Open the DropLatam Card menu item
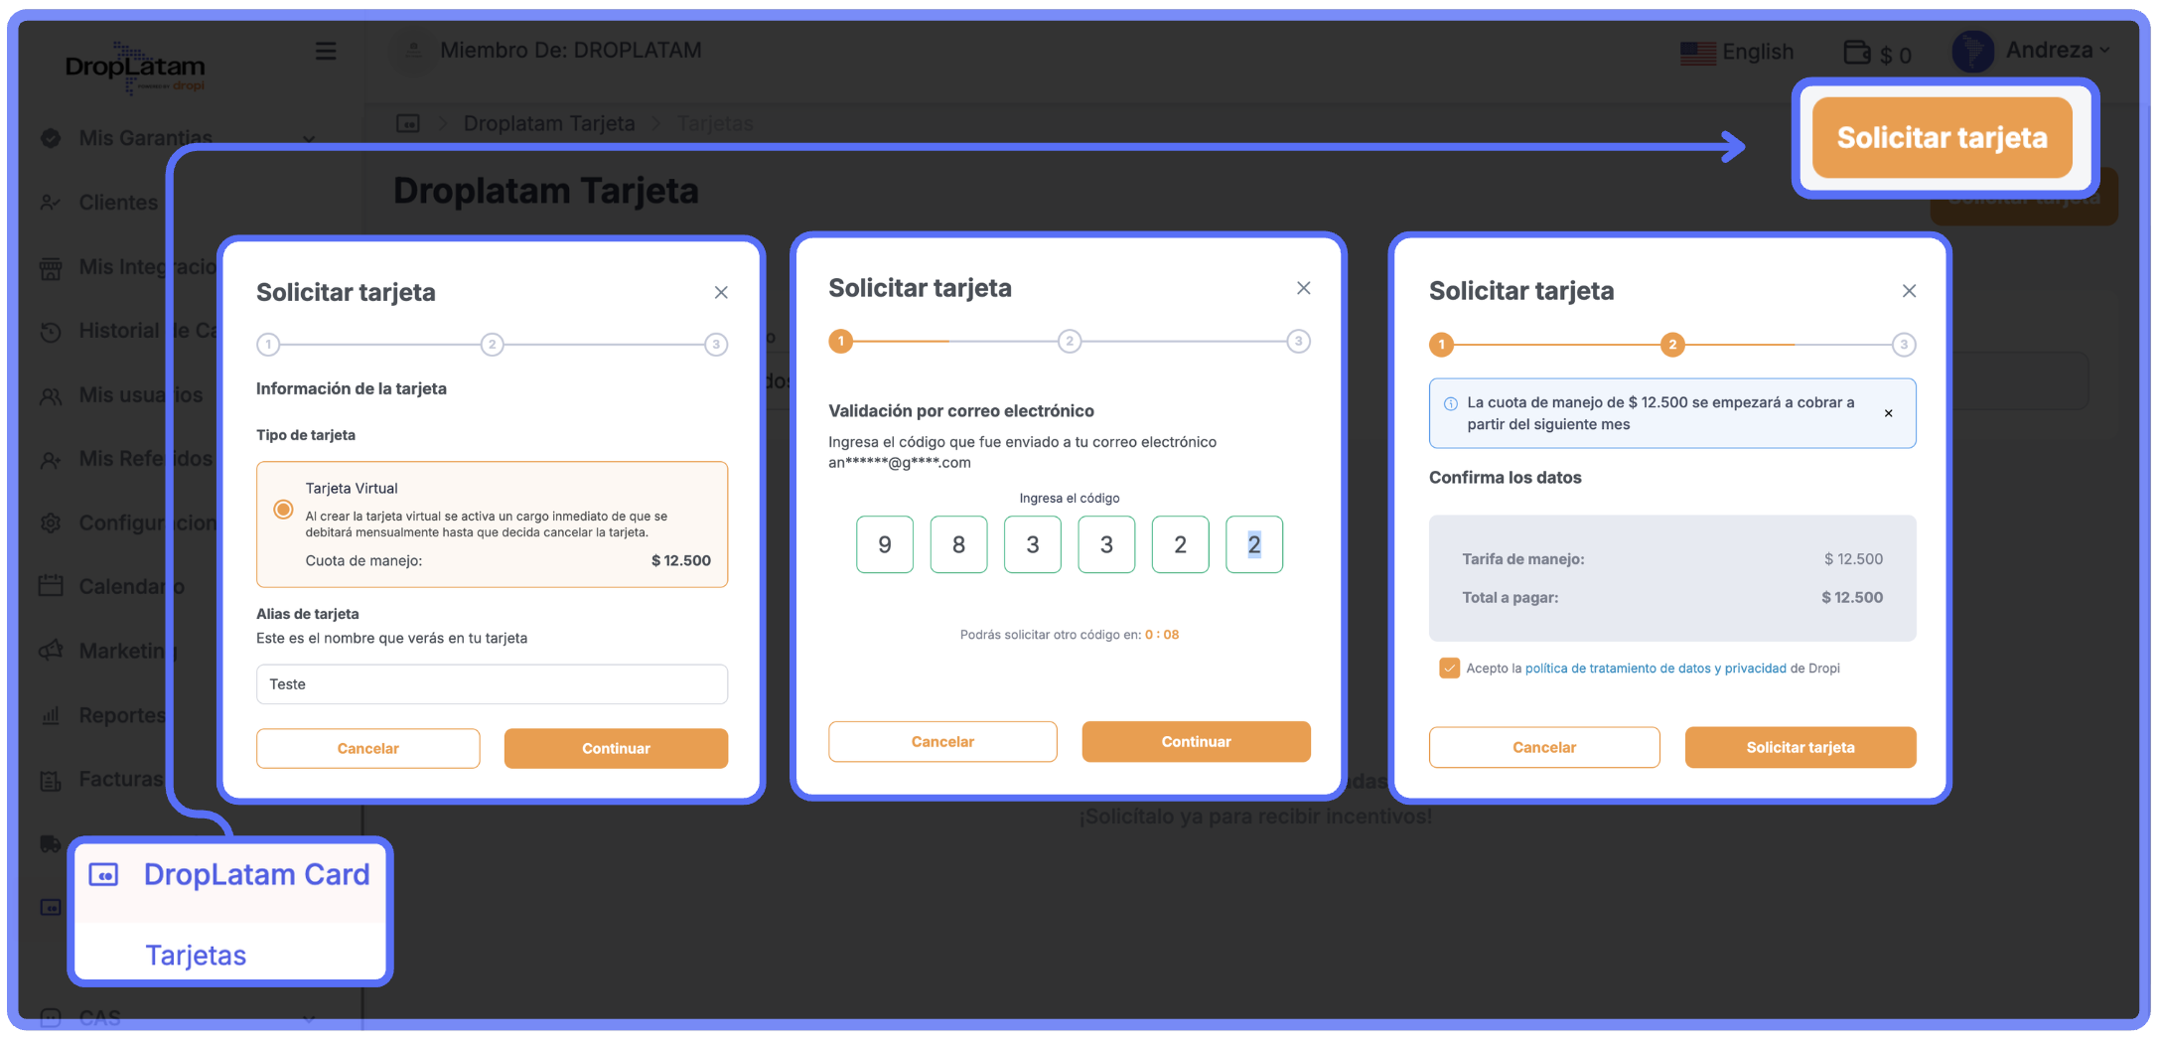 tap(255, 874)
